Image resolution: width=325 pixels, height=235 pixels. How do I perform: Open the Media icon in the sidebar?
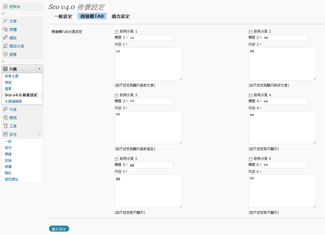pyautogui.click(x=5, y=29)
